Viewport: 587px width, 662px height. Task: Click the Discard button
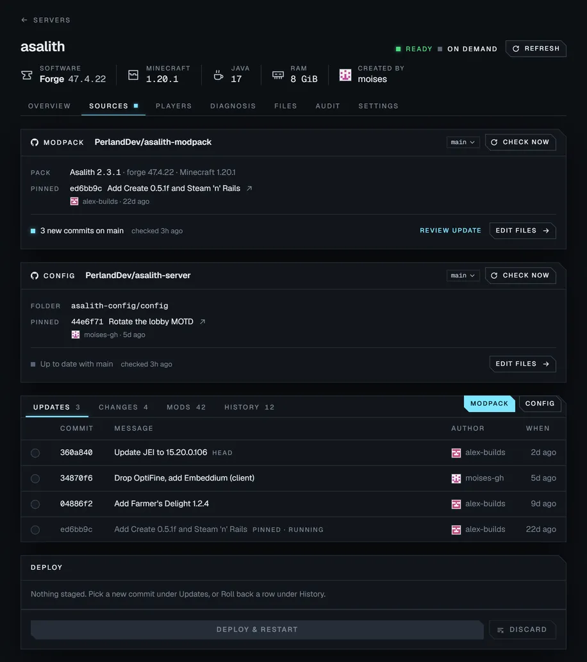[522, 629]
